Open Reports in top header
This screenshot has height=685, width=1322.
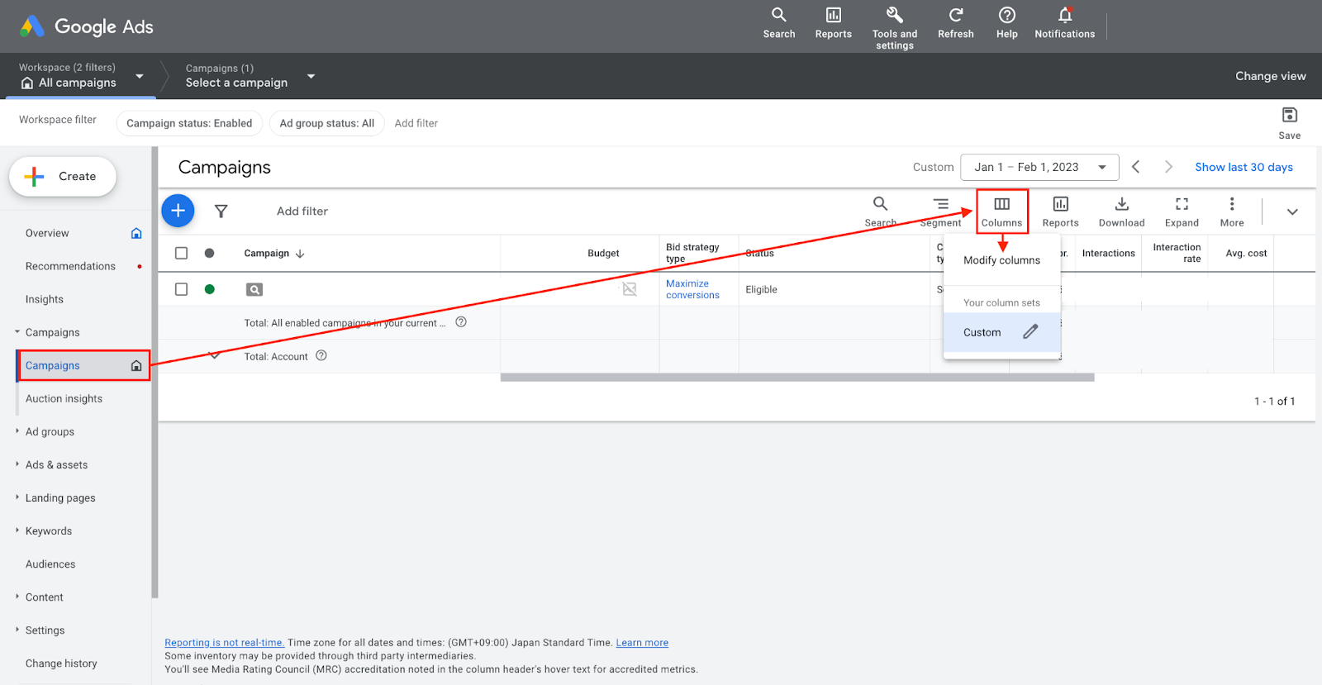833,23
